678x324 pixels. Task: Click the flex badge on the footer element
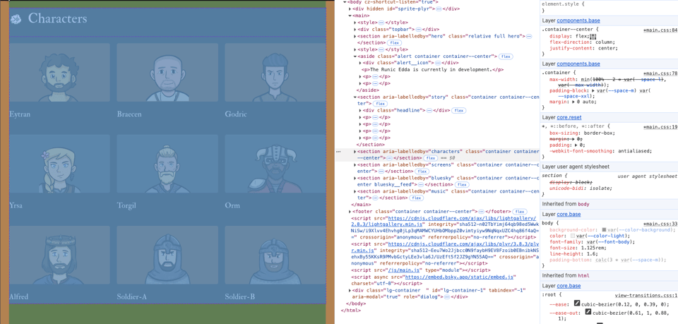(x=520, y=212)
